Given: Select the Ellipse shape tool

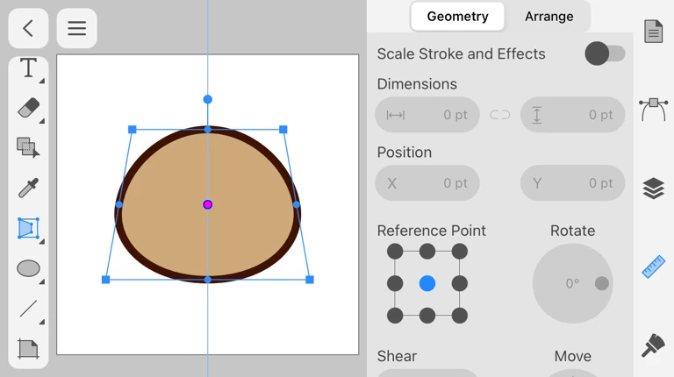Looking at the screenshot, I should (x=28, y=269).
